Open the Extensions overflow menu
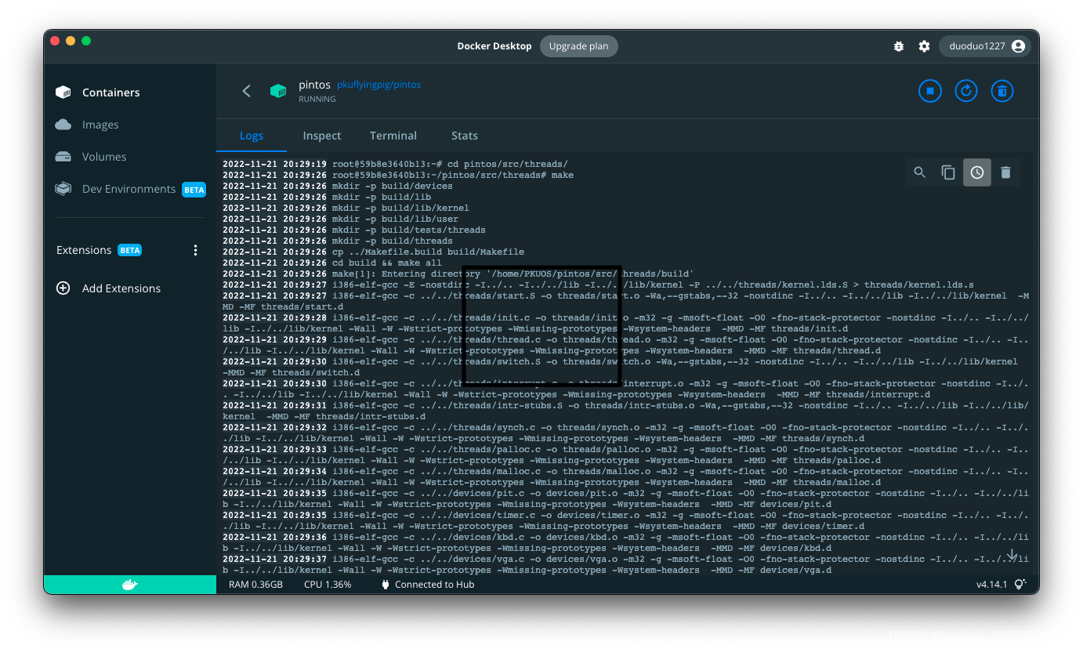This screenshot has height=652, width=1083. pos(195,249)
